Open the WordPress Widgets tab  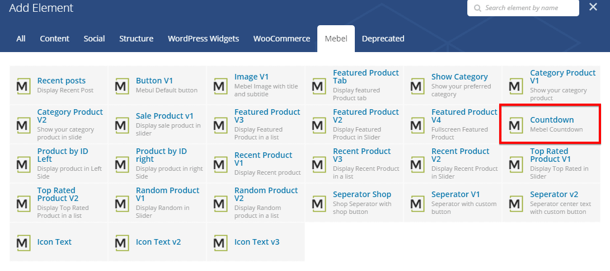(203, 39)
